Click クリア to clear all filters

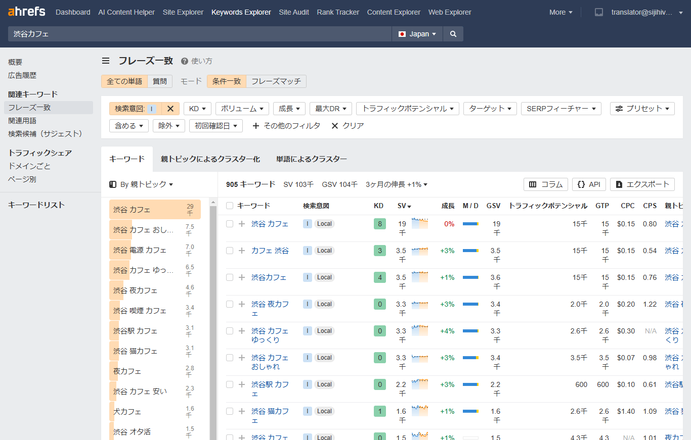pyautogui.click(x=348, y=125)
